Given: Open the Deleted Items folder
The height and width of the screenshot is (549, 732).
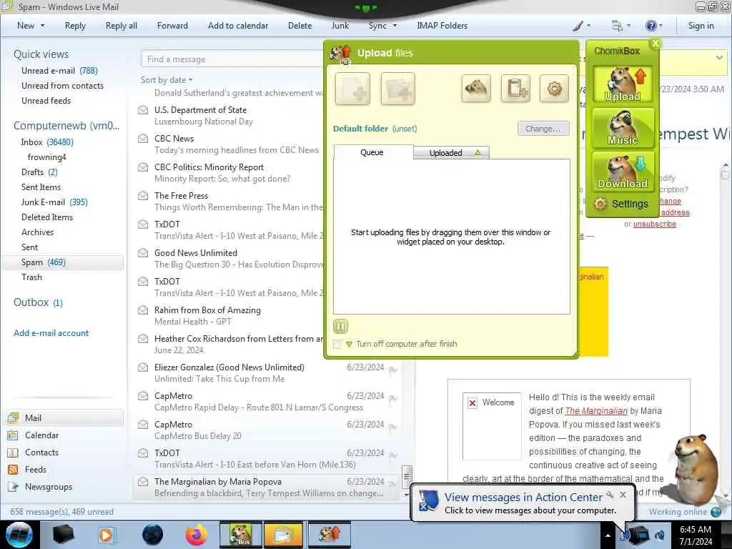Looking at the screenshot, I should tap(47, 217).
